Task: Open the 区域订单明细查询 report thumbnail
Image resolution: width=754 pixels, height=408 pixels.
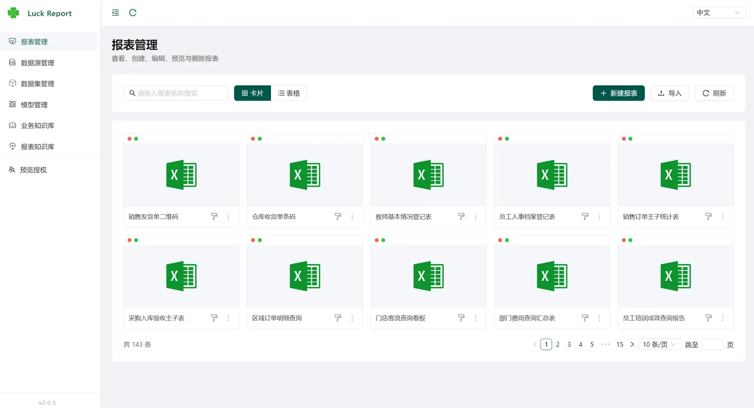Action: point(305,276)
